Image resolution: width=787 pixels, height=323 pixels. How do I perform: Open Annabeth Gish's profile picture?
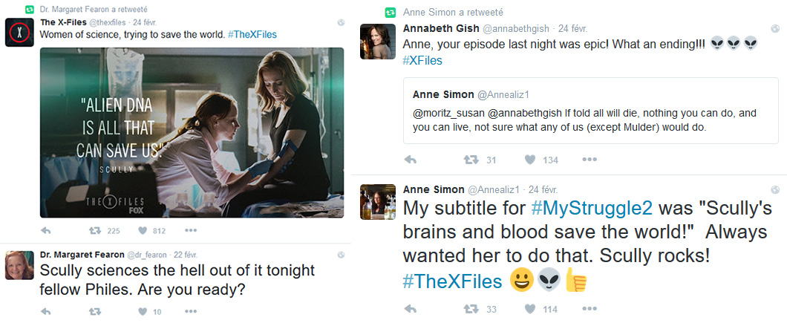(x=376, y=41)
